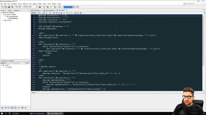Click the first garbage collection circular icon

click(x=74, y=7)
